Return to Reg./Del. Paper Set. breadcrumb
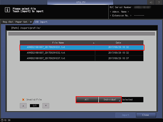Image resolution: width=163 pixels, height=122 pixels. click(15, 22)
